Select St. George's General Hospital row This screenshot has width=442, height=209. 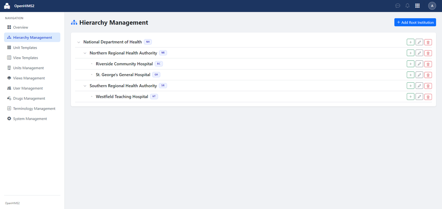(x=253, y=75)
